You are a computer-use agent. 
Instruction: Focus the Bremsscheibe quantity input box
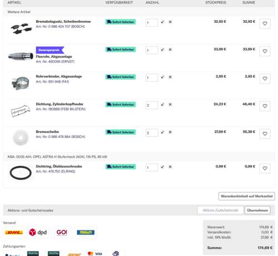pyautogui.click(x=152, y=133)
